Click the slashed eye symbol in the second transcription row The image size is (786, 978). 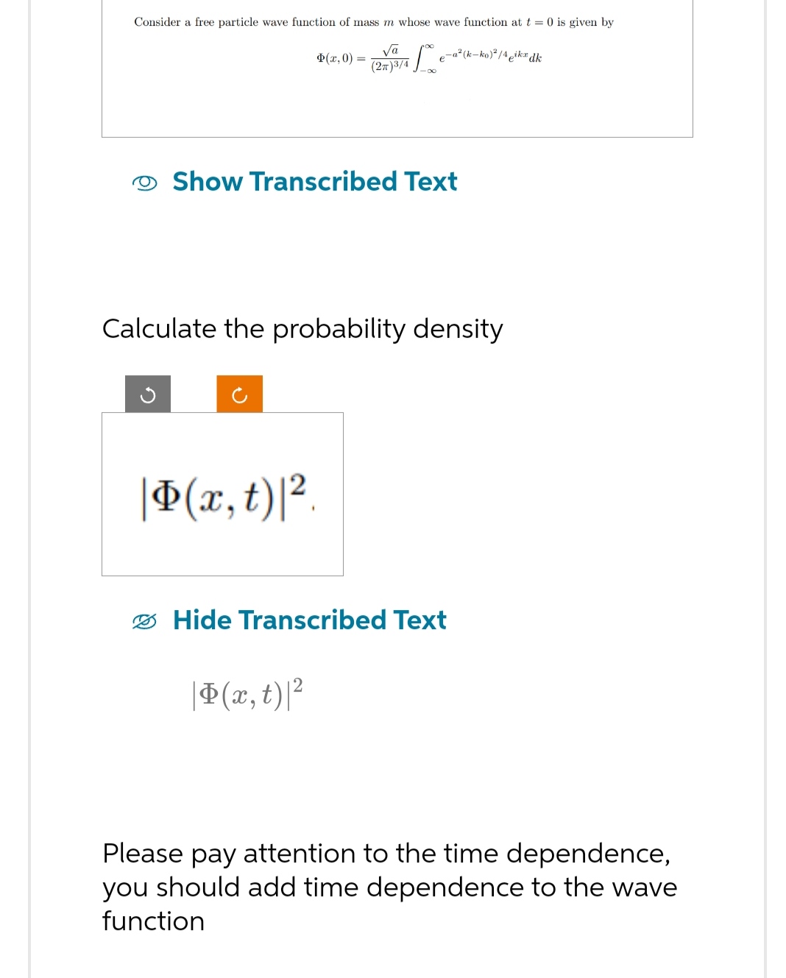147,620
